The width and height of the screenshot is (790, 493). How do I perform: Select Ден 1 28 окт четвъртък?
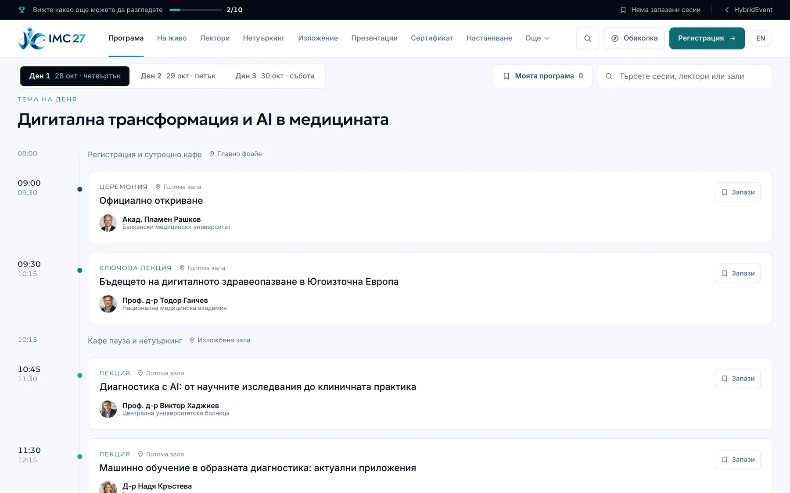[x=75, y=76]
